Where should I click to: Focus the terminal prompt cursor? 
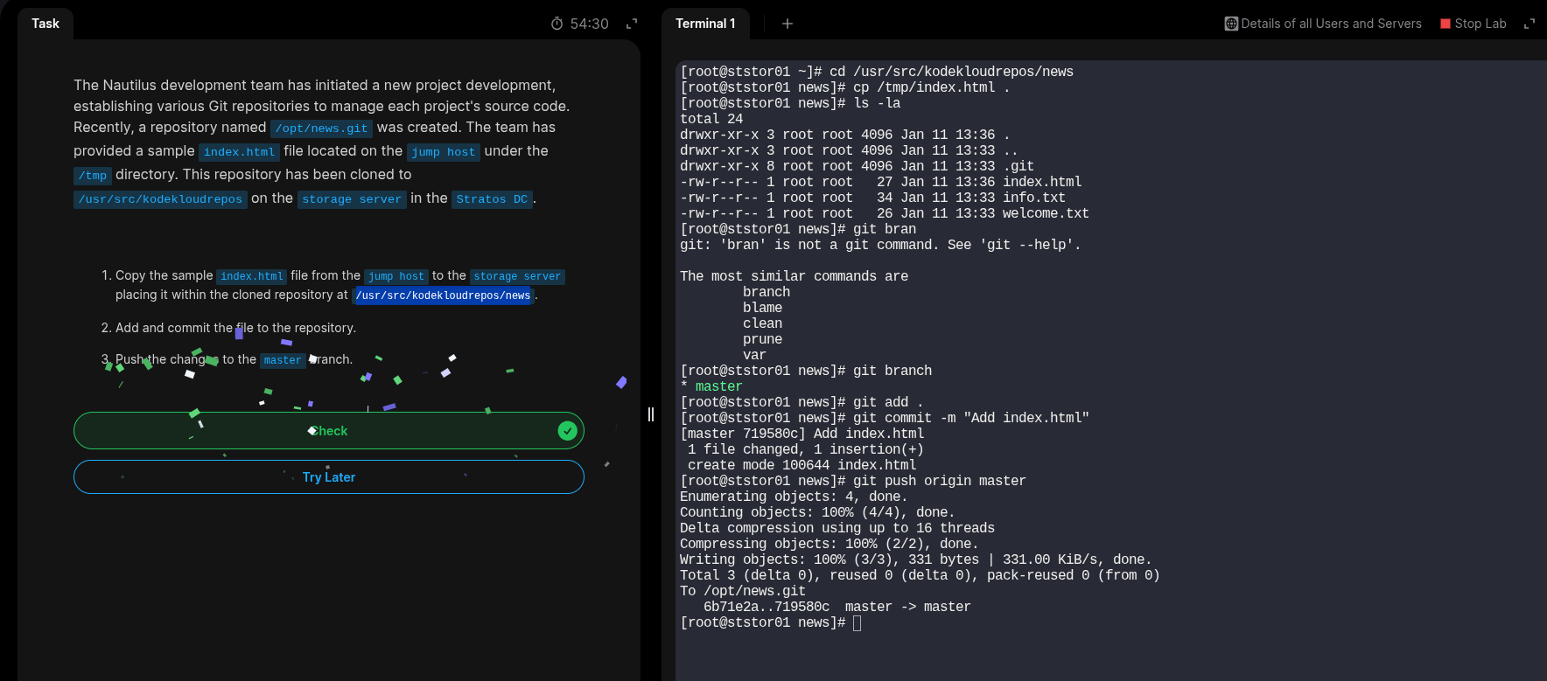857,622
